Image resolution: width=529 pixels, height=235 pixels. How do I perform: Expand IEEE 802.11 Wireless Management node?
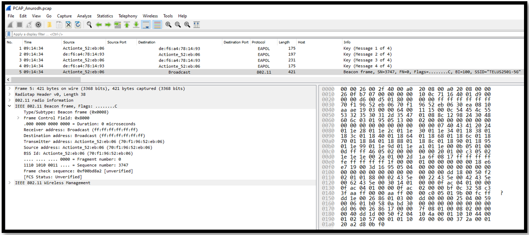(10, 183)
